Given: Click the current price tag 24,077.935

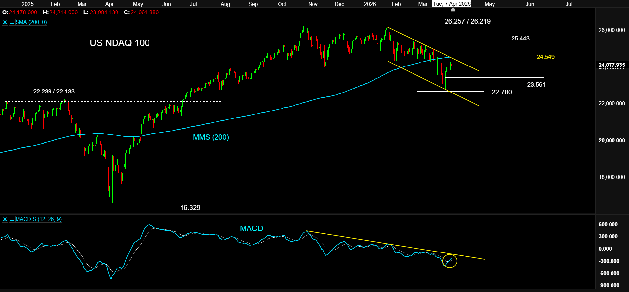Looking at the screenshot, I should [612, 65].
